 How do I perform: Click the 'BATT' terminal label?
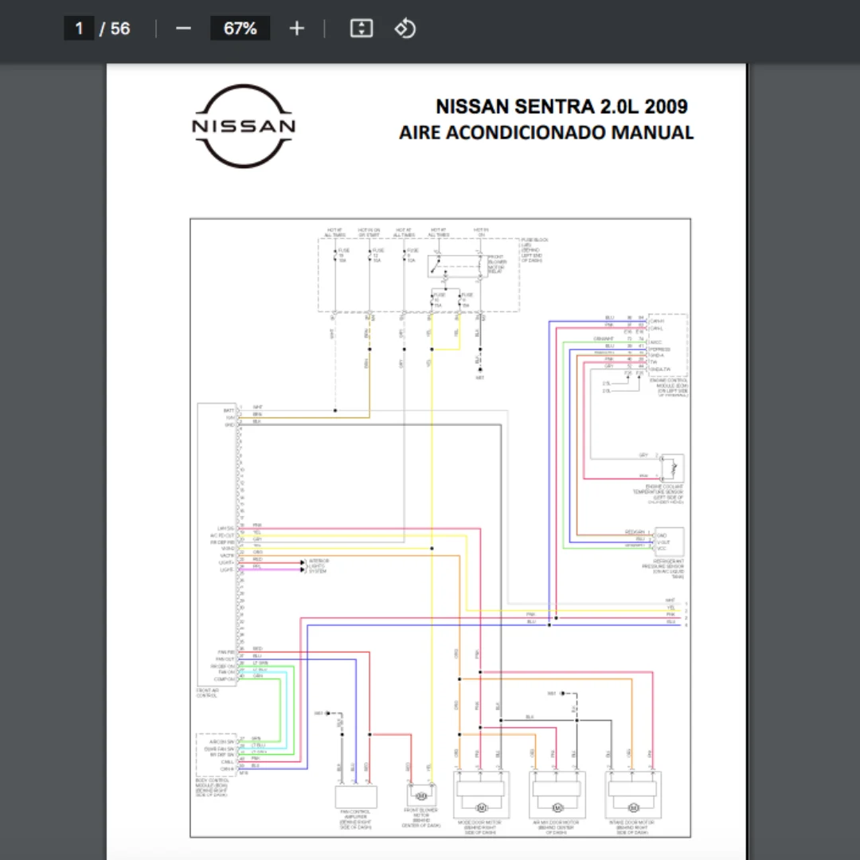click(x=229, y=410)
